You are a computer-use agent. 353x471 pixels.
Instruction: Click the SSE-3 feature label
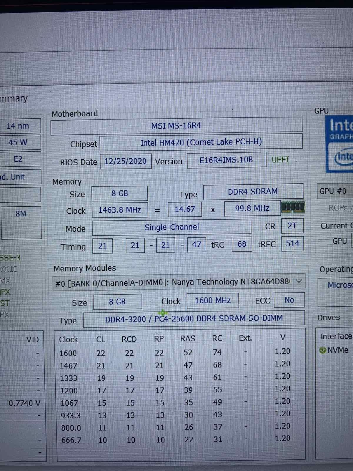click(x=10, y=258)
